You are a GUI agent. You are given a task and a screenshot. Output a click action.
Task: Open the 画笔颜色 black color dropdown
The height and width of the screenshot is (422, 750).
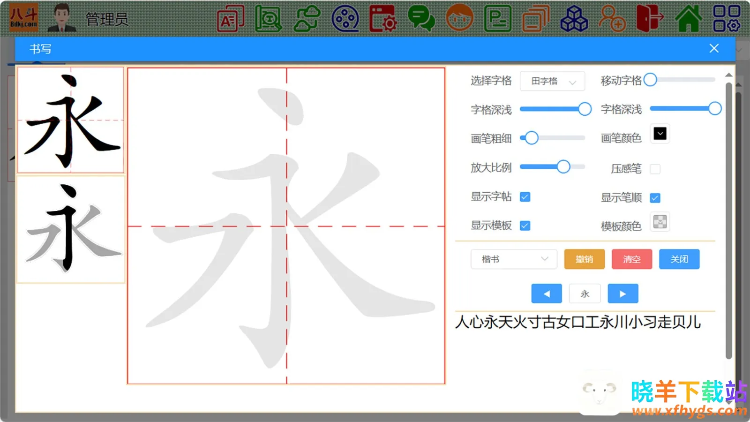click(x=660, y=134)
